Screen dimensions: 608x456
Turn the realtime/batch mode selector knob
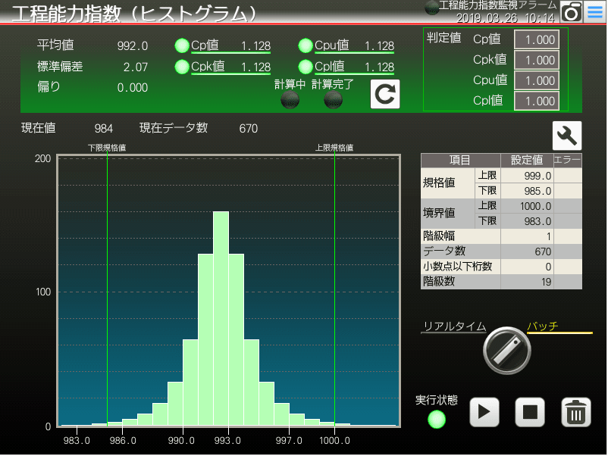point(507,350)
